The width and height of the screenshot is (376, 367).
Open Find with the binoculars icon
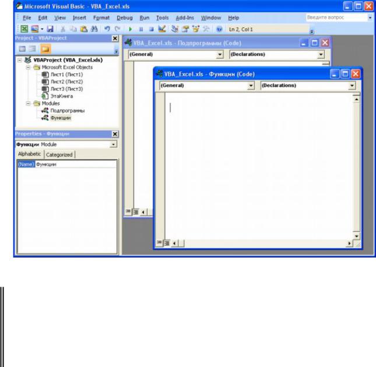94,29
